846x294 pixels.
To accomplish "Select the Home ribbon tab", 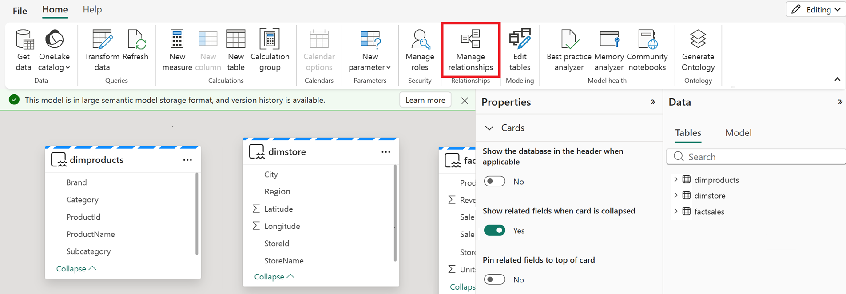I will point(55,9).
